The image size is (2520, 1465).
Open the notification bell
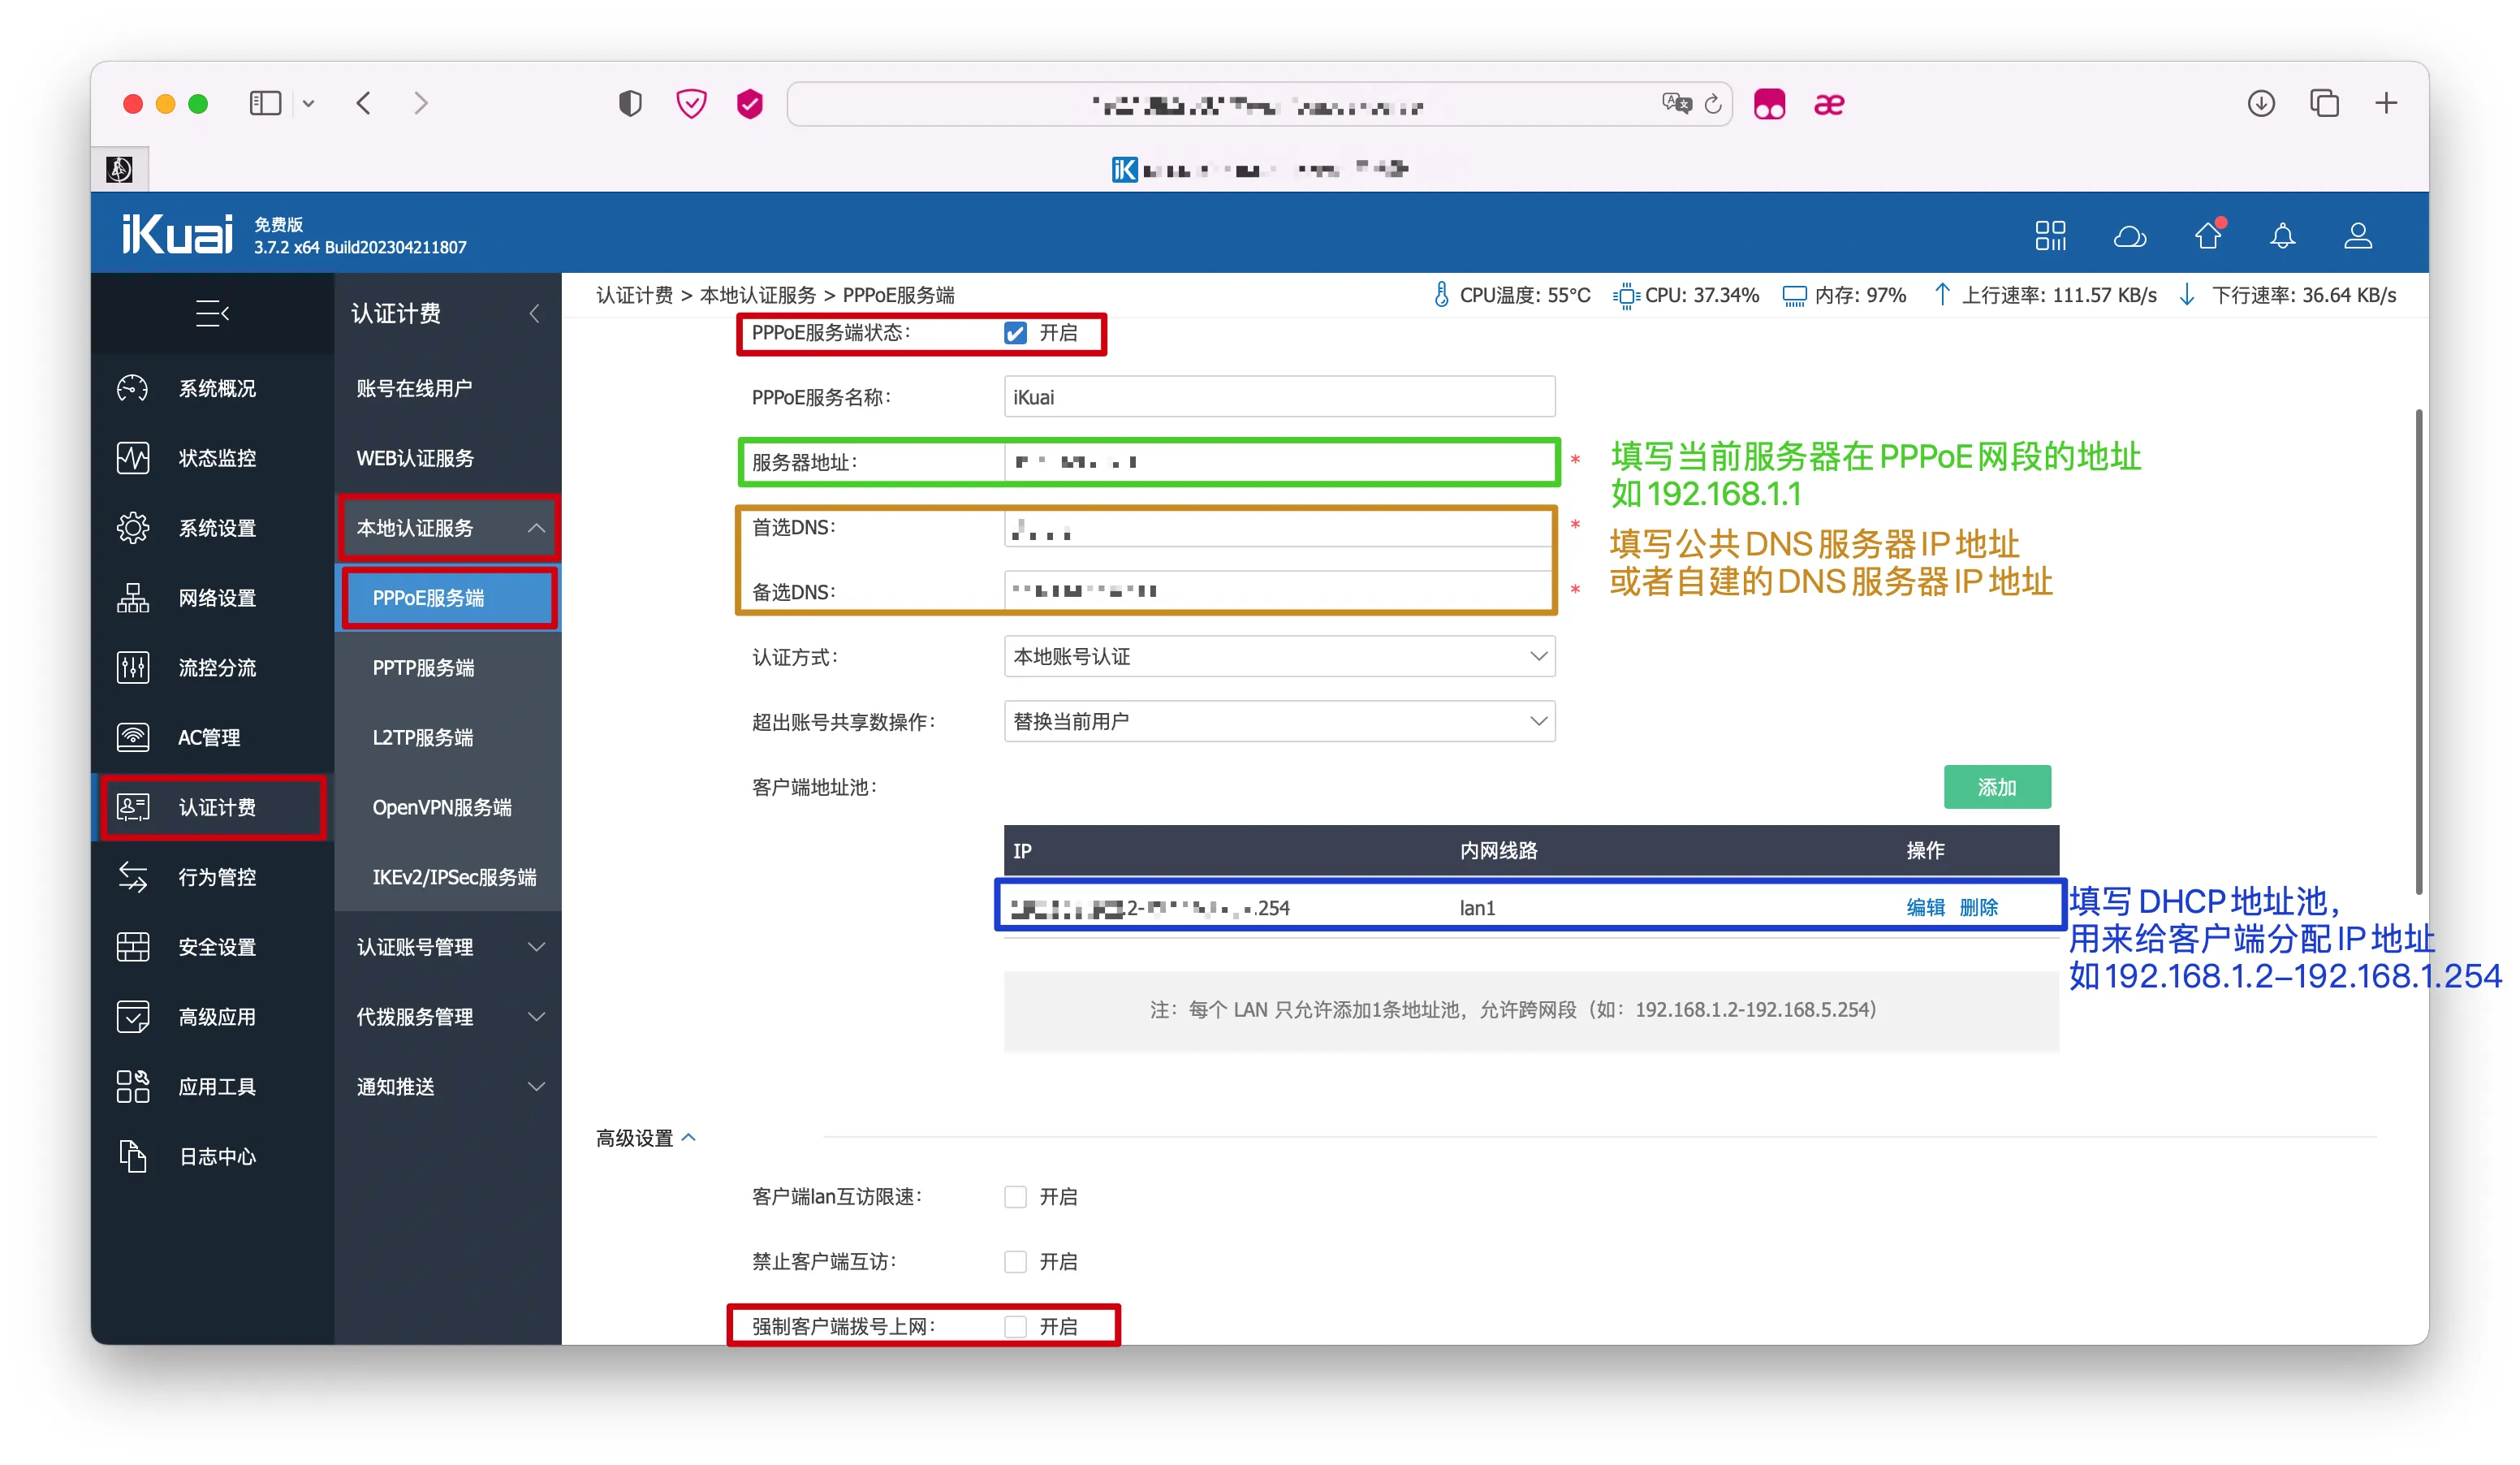pos(2282,236)
